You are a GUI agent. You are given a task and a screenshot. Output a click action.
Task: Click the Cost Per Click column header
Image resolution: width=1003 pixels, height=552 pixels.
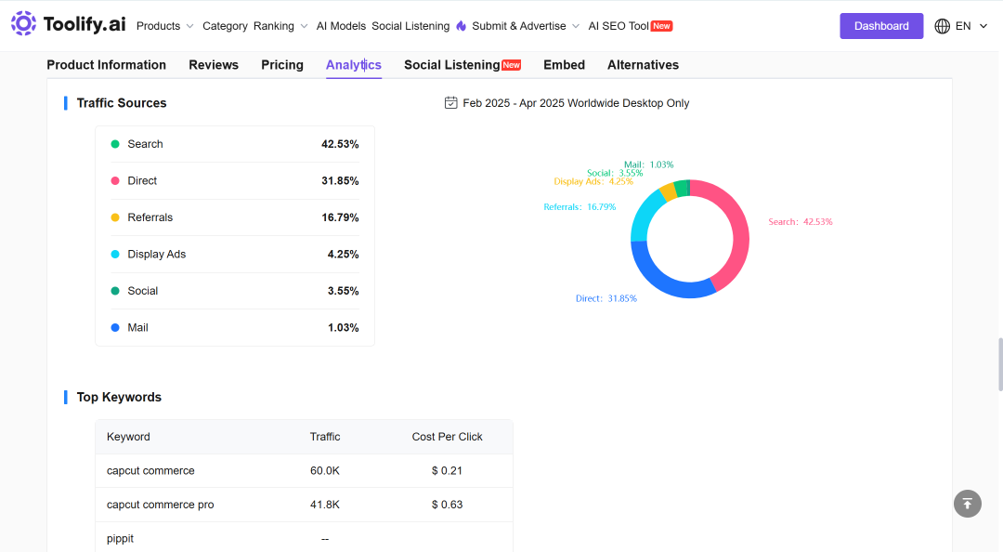tap(447, 437)
